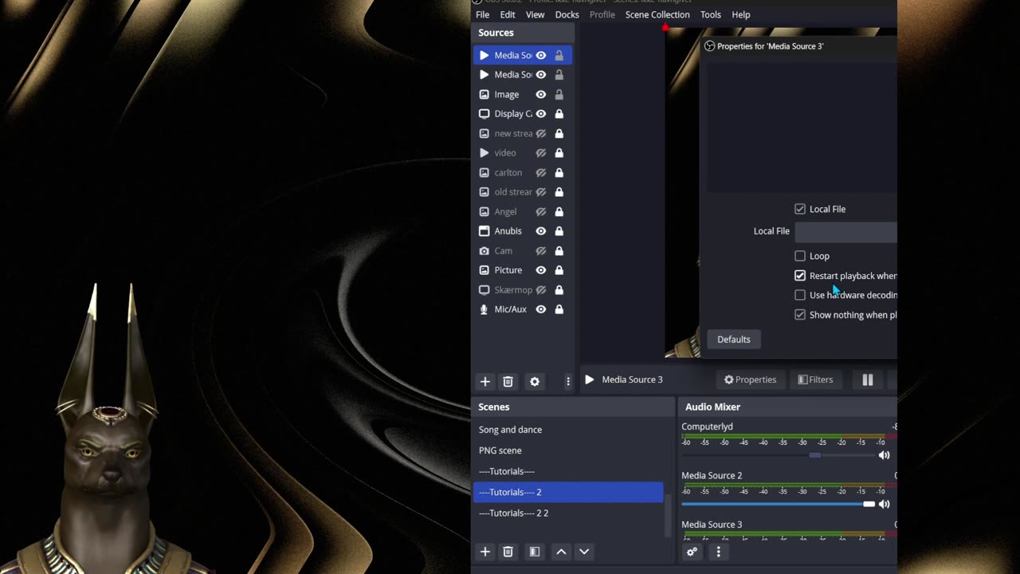Screen dimensions: 1020x574
Task: Enable Use hardware decoding checkbox
Action: [x=800, y=295]
